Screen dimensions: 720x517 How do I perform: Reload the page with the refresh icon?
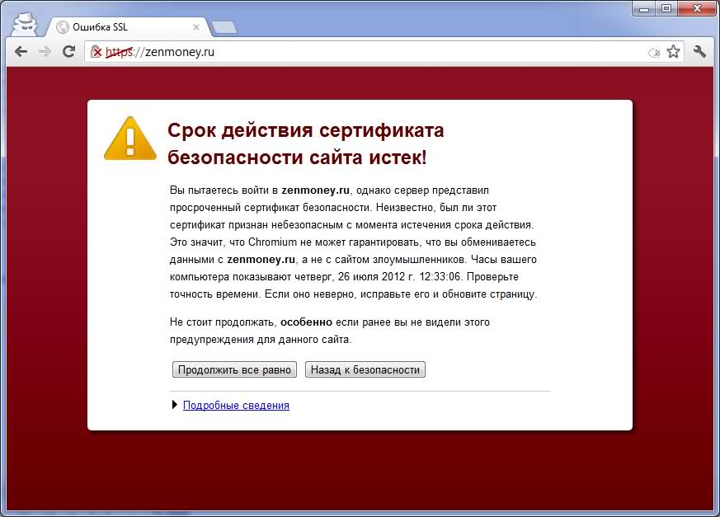[69, 52]
